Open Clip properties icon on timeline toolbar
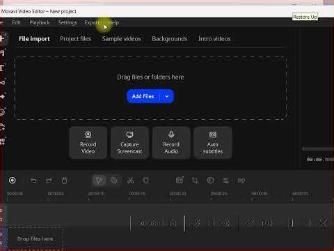Viewport: 334px width, 251px height. pyautogui.click(x=180, y=180)
